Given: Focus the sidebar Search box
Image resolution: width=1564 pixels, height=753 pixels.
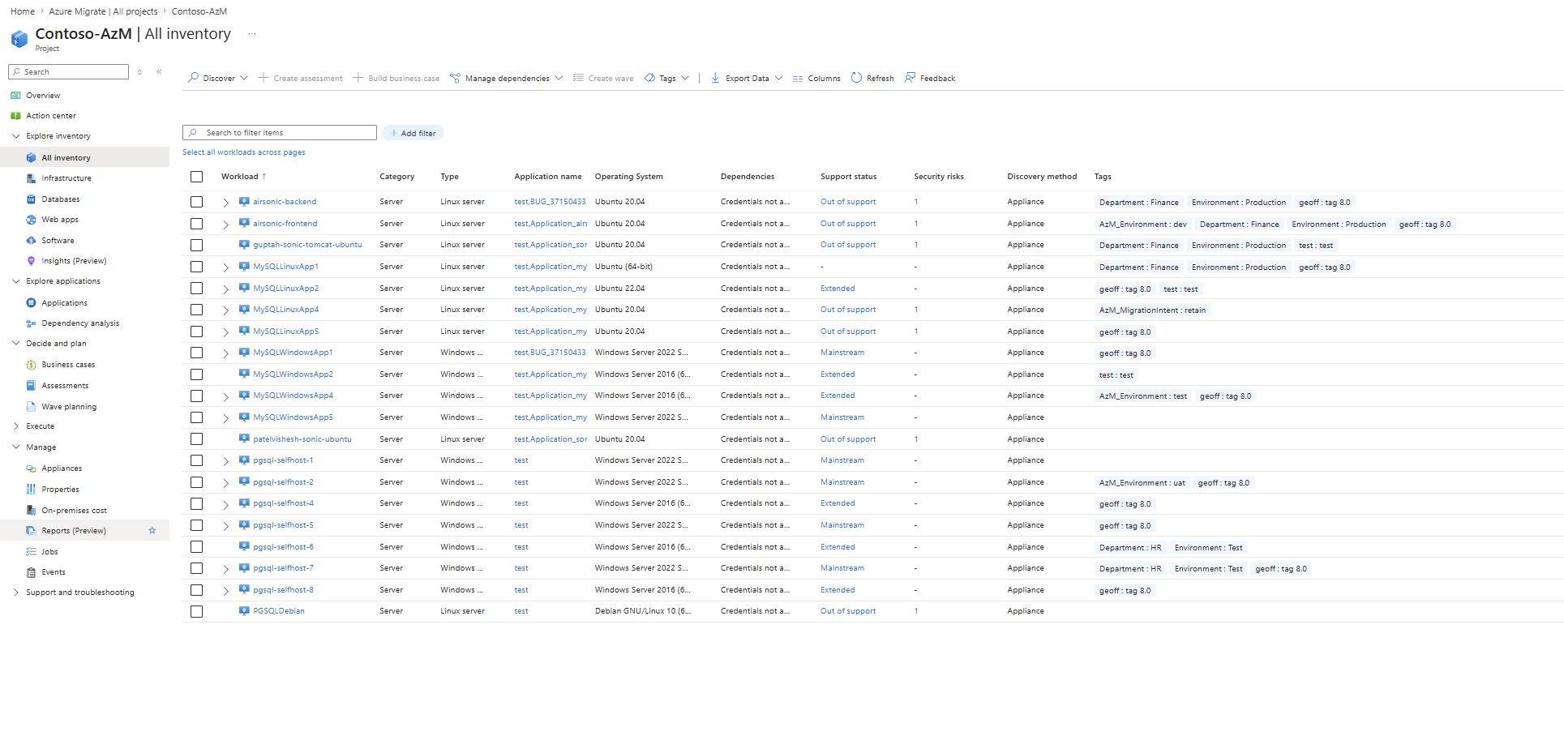Looking at the screenshot, I should click(x=69, y=72).
